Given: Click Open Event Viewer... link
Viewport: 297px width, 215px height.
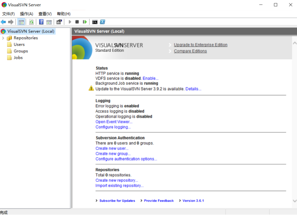Looking at the screenshot, I should [x=114, y=122].
